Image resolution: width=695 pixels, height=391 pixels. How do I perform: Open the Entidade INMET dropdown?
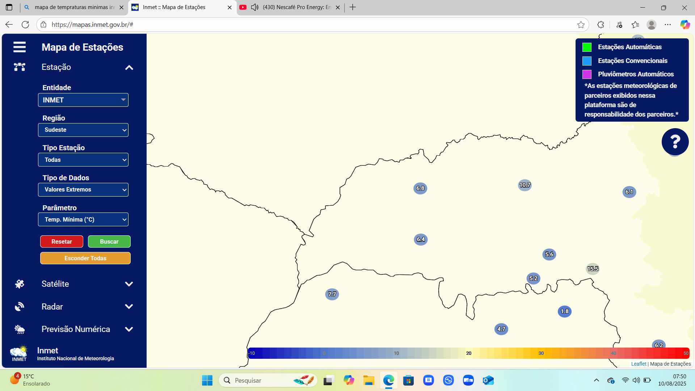(83, 100)
